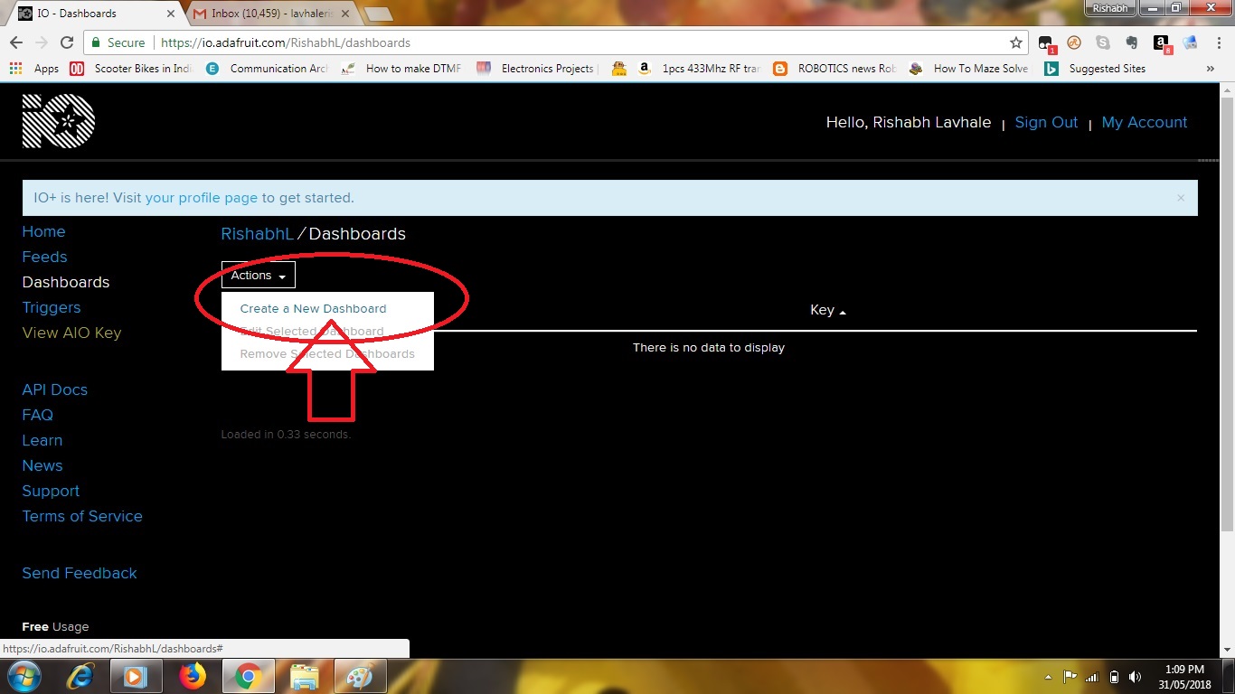This screenshot has height=694, width=1235.
Task: Click the Sign Out link
Action: click(x=1046, y=122)
